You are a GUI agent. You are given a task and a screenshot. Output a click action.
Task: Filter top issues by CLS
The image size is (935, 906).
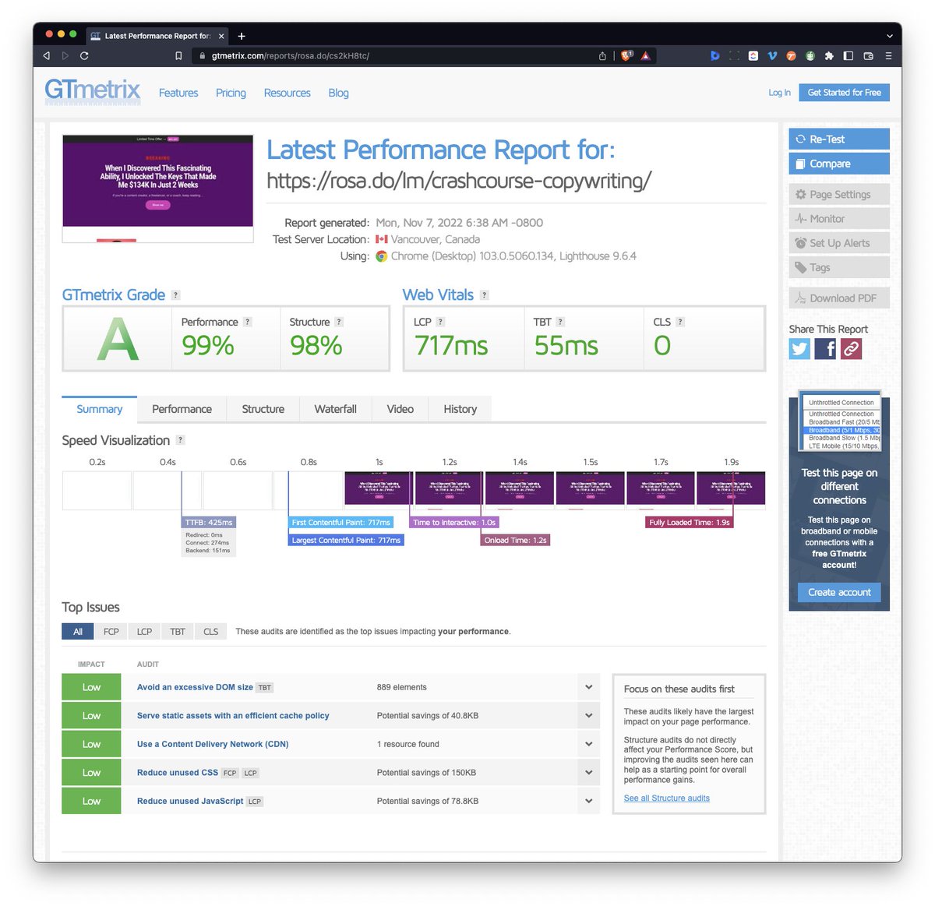pos(210,631)
